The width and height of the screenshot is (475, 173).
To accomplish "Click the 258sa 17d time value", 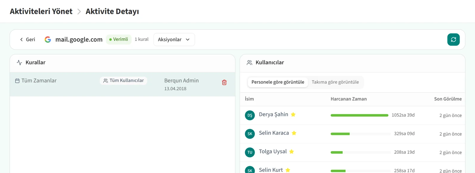I will (x=404, y=171).
